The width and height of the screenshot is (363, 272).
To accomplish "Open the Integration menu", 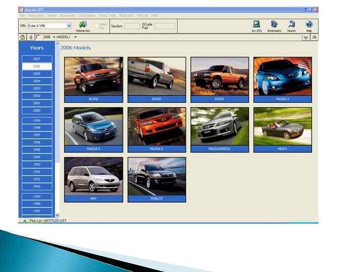I will point(36,16).
